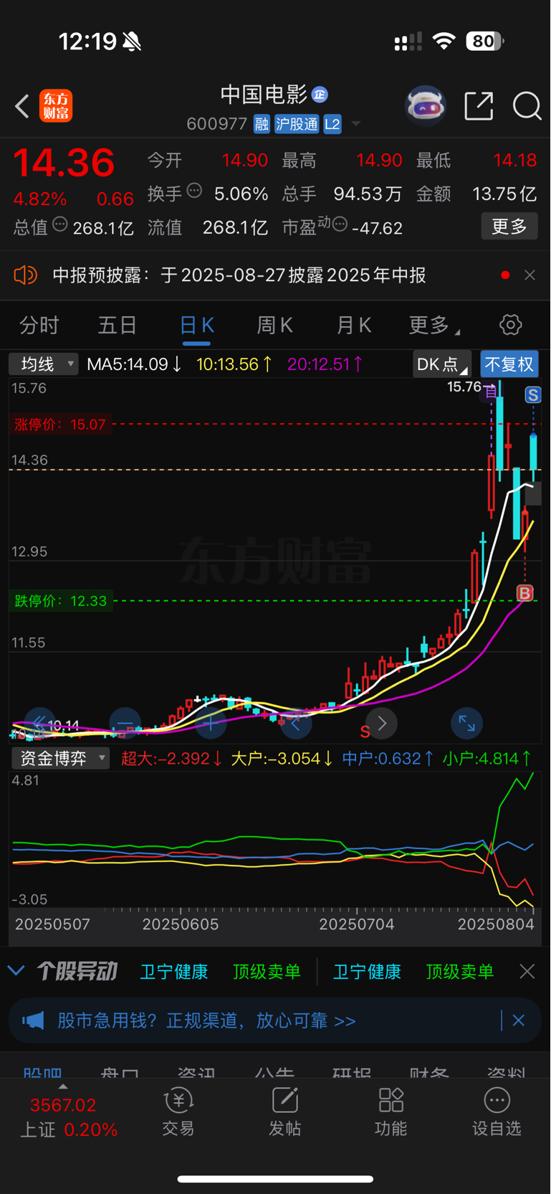Move chart left with arrow button
Image resolution: width=551 pixels, height=1194 pixels.
click(x=296, y=723)
